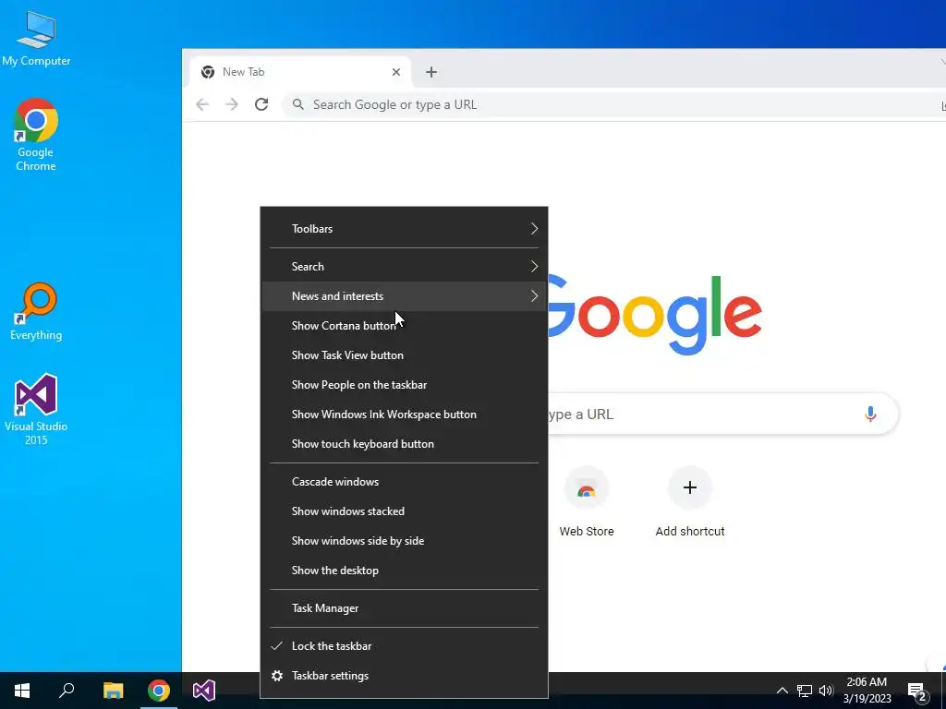Open File Explorer from the taskbar
The width and height of the screenshot is (946, 709).
[113, 691]
